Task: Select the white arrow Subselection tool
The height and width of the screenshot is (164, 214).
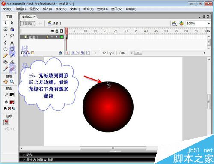Action: [12, 23]
